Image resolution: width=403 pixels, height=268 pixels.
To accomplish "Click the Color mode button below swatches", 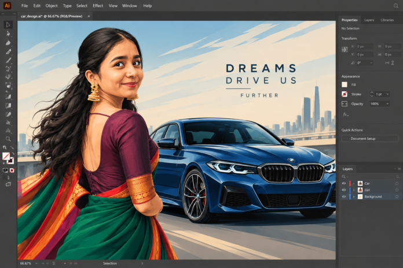I will pyautogui.click(x=5, y=170).
